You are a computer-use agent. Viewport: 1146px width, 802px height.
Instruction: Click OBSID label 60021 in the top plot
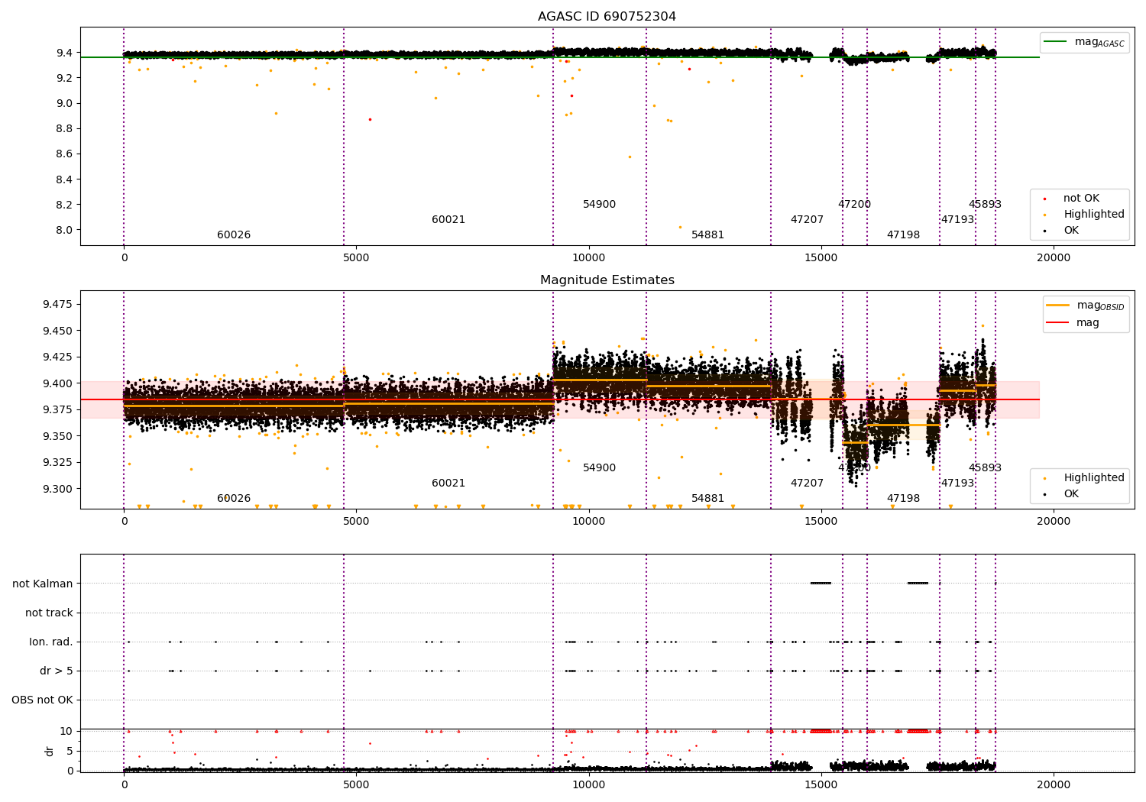448,220
